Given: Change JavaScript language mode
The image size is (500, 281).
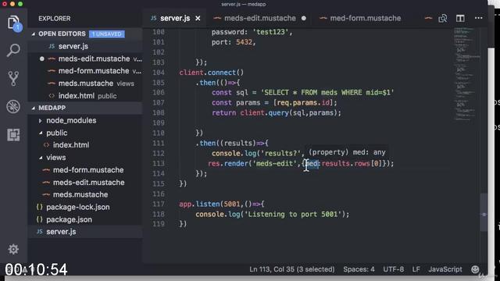Looking at the screenshot, I should pos(445,269).
